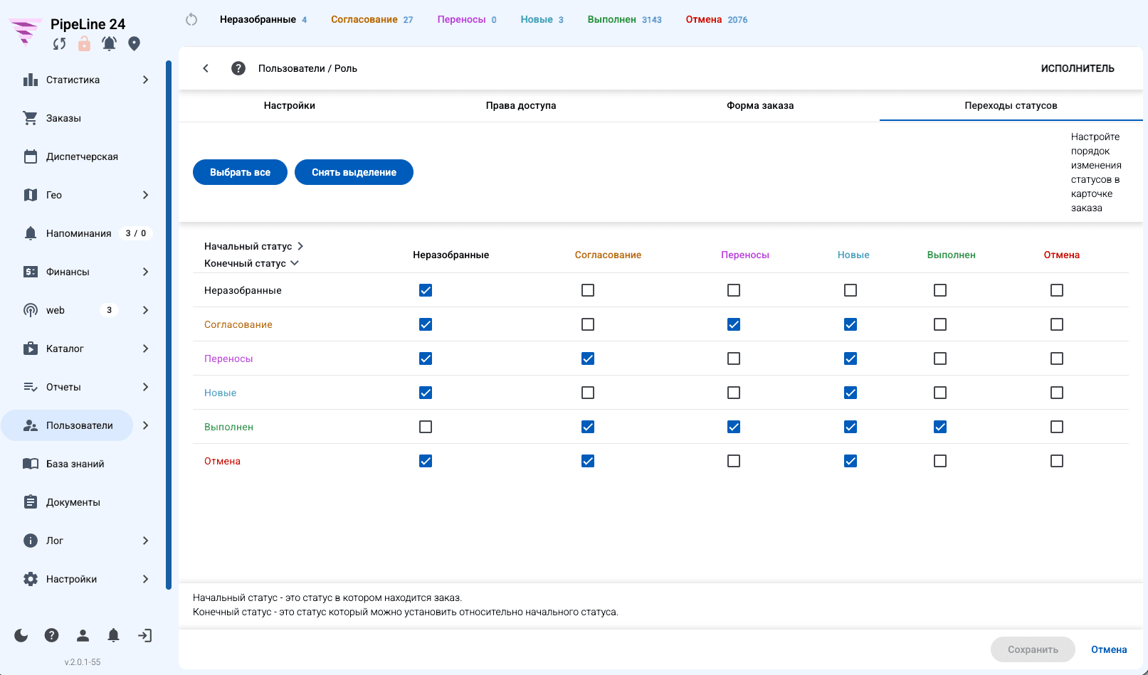Image resolution: width=1148 pixels, height=675 pixels.
Task: Expand the Финансы sidebar submenu
Action: tap(145, 272)
